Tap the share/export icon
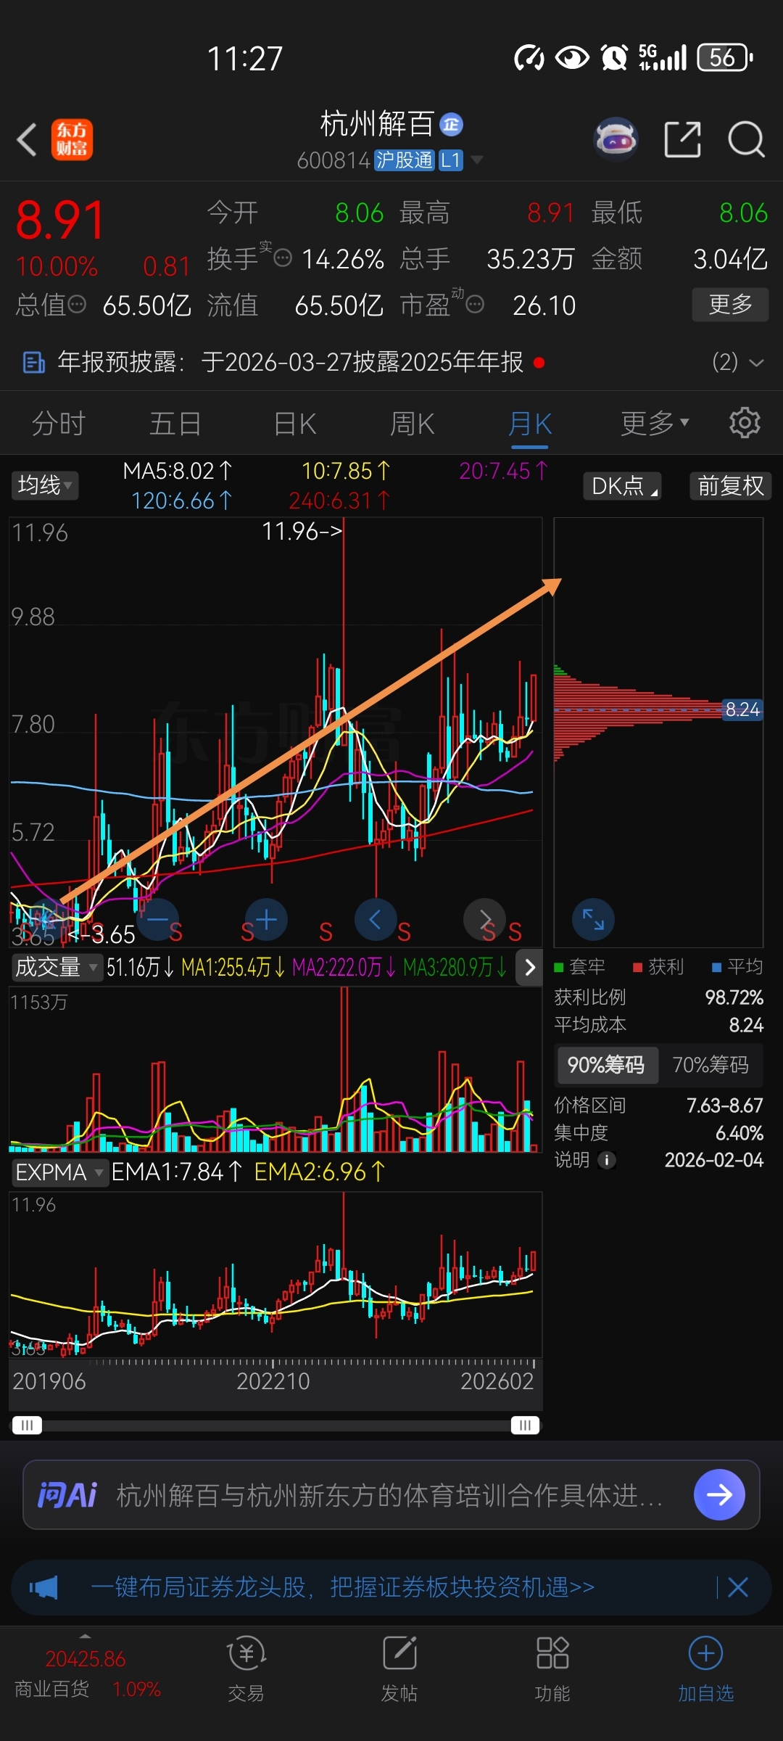 (x=682, y=139)
